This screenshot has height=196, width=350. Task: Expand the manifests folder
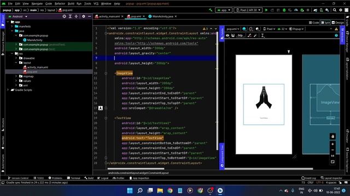tap(12, 27)
